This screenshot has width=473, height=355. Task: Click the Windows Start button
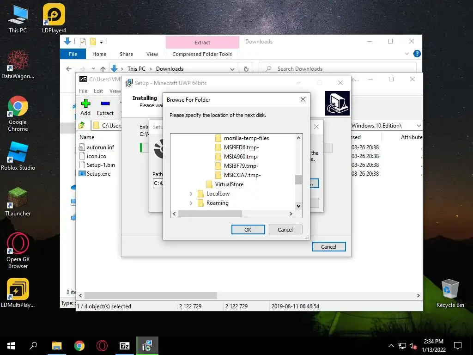click(11, 346)
